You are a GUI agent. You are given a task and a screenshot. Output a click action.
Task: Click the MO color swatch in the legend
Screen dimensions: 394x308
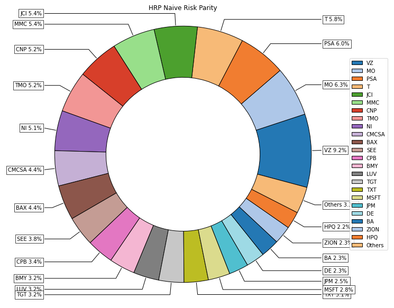pyautogui.click(x=357, y=71)
